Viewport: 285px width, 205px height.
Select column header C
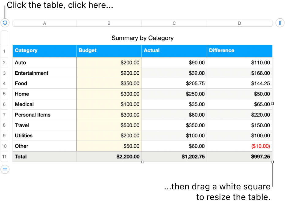[174, 23]
